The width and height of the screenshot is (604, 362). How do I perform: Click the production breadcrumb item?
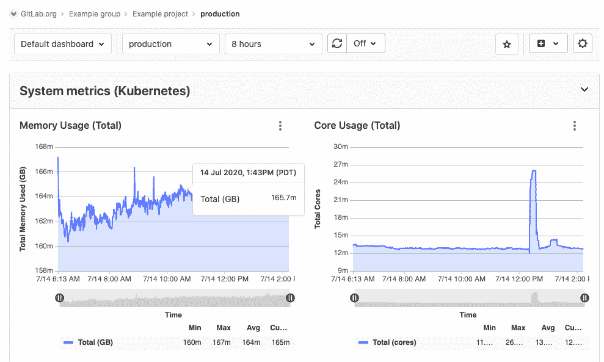click(220, 13)
